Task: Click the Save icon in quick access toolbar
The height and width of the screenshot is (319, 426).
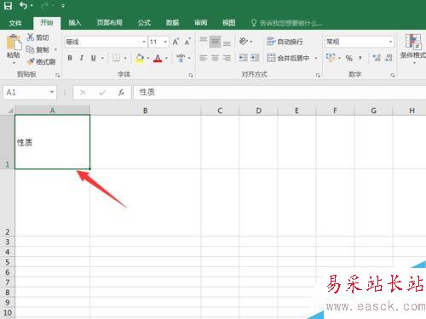Action: tap(8, 6)
